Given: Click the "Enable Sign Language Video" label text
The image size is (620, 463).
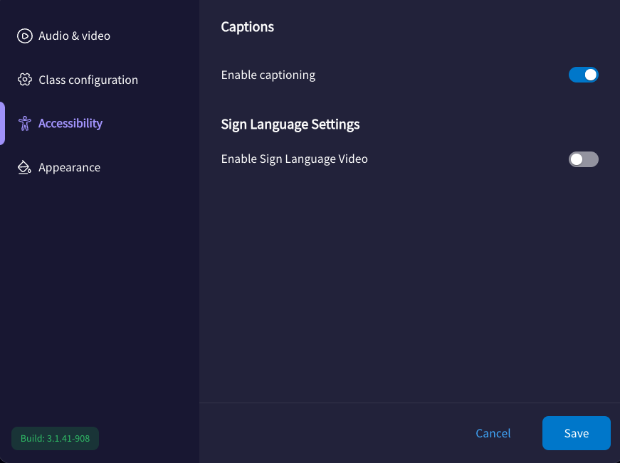Looking at the screenshot, I should tap(294, 159).
